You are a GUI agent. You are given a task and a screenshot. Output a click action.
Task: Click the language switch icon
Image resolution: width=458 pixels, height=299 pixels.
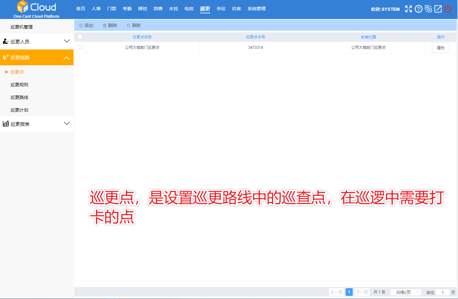[x=428, y=9]
